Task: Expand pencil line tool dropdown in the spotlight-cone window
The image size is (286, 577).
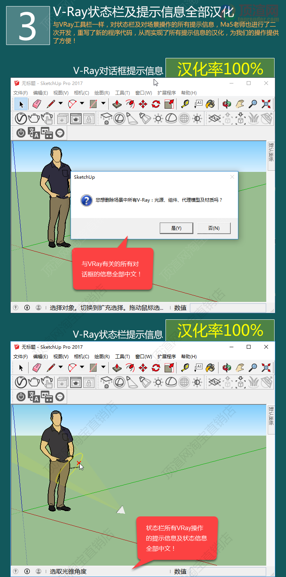Action: point(61,367)
